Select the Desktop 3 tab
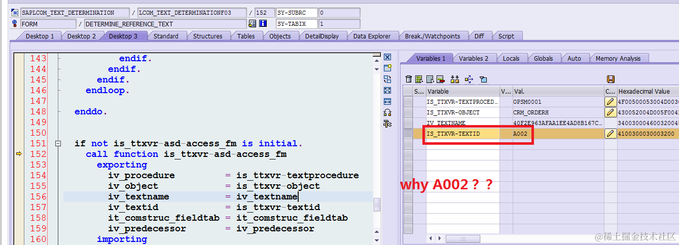679x245 pixels. click(x=123, y=36)
